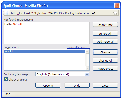Close the Spell Check window
The image size is (123, 99).
point(117,6)
